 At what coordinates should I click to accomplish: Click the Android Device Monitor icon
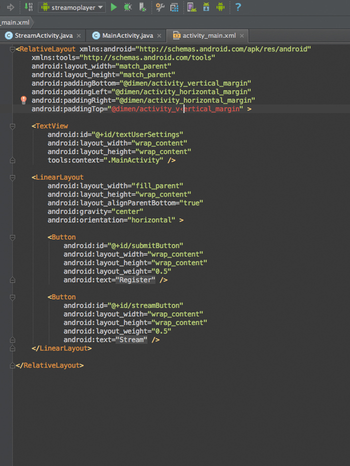pyautogui.click(x=220, y=7)
